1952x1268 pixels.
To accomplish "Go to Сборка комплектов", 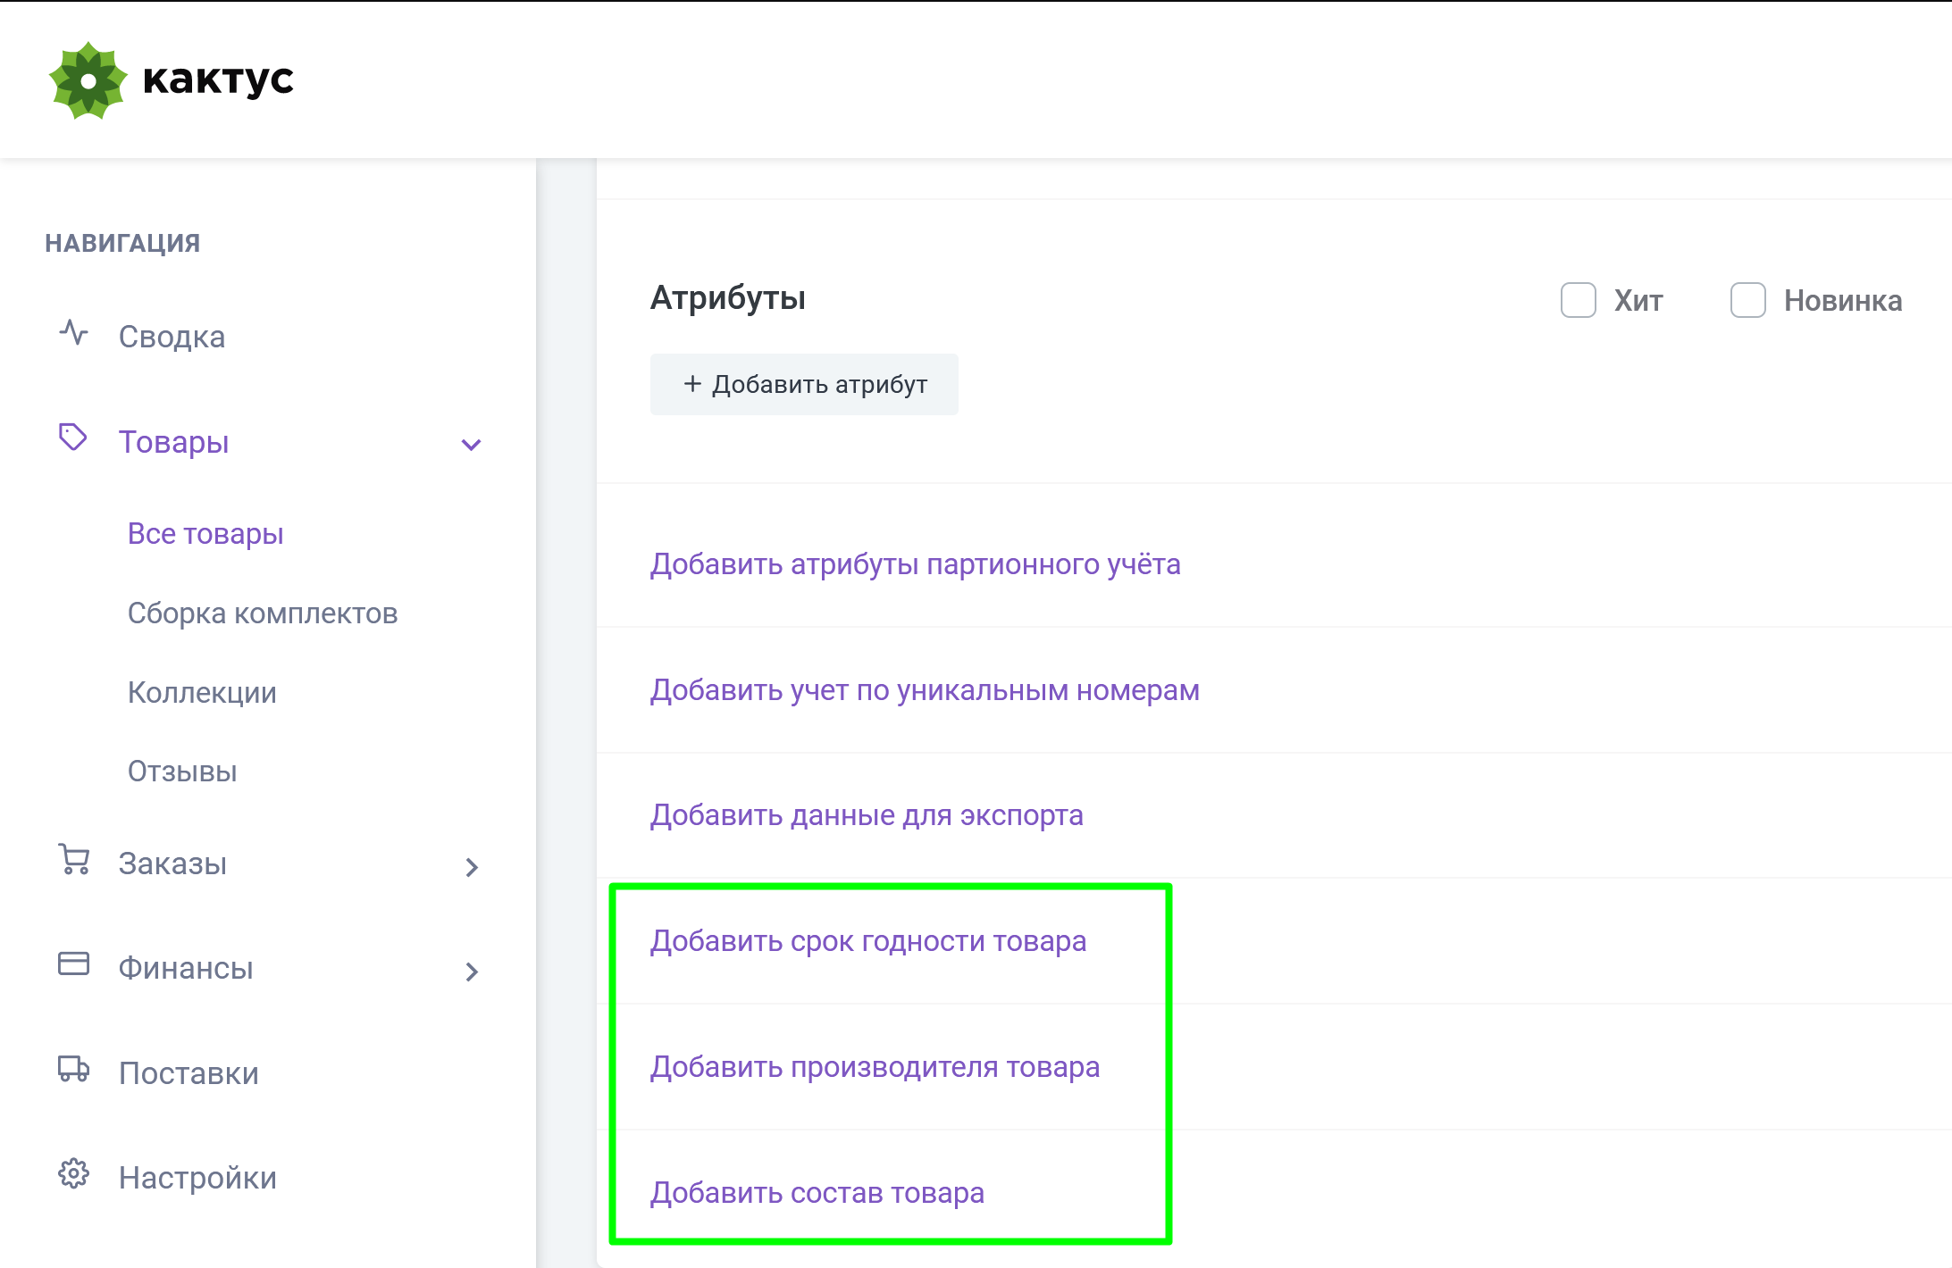I will tap(263, 613).
